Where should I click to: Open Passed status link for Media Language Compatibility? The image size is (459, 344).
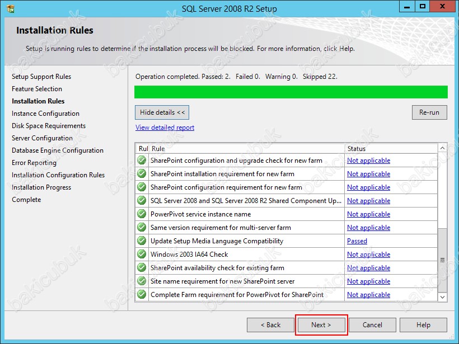click(x=357, y=241)
